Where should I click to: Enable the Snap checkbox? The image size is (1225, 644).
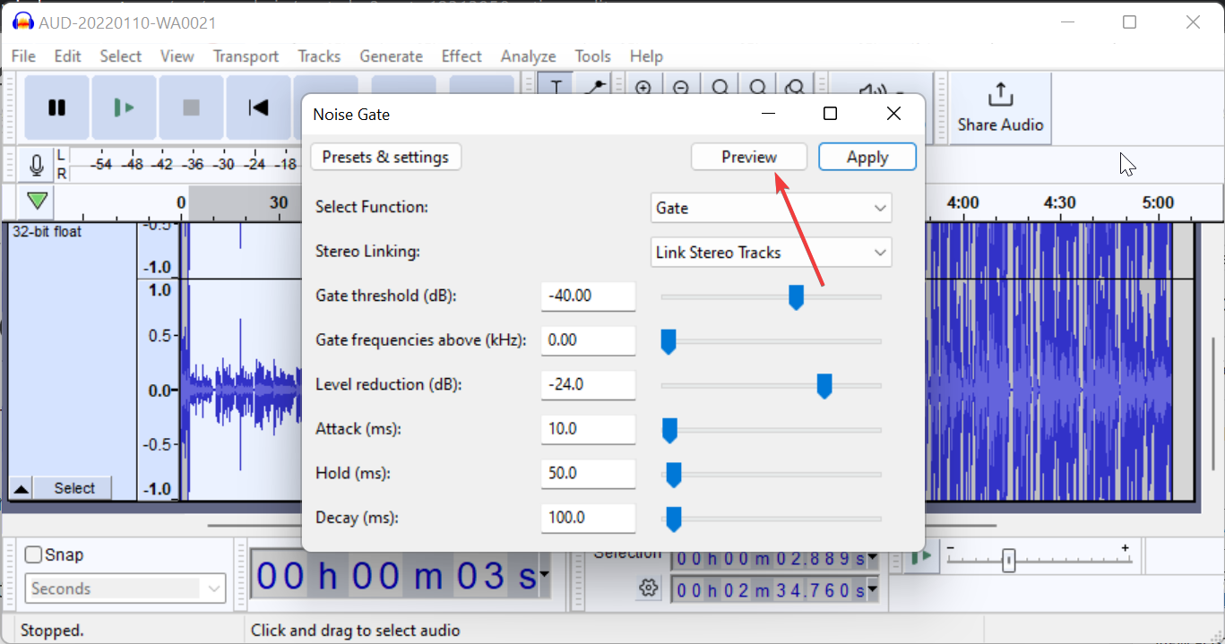pyautogui.click(x=33, y=555)
